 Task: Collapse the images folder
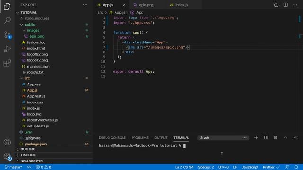click(53, 30)
